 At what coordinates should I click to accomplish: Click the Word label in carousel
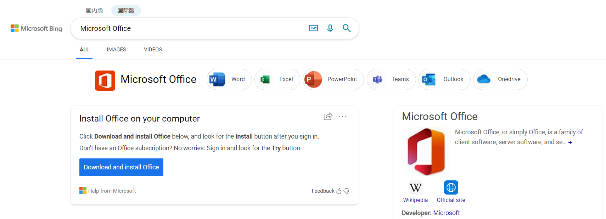[238, 79]
